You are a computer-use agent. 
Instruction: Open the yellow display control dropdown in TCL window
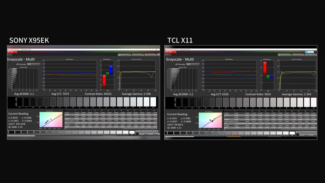[x=311, y=55]
